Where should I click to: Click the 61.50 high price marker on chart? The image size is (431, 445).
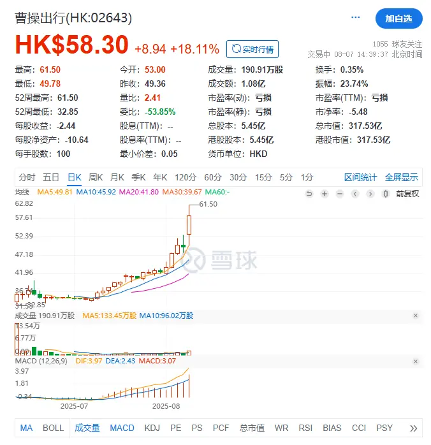coord(208,204)
